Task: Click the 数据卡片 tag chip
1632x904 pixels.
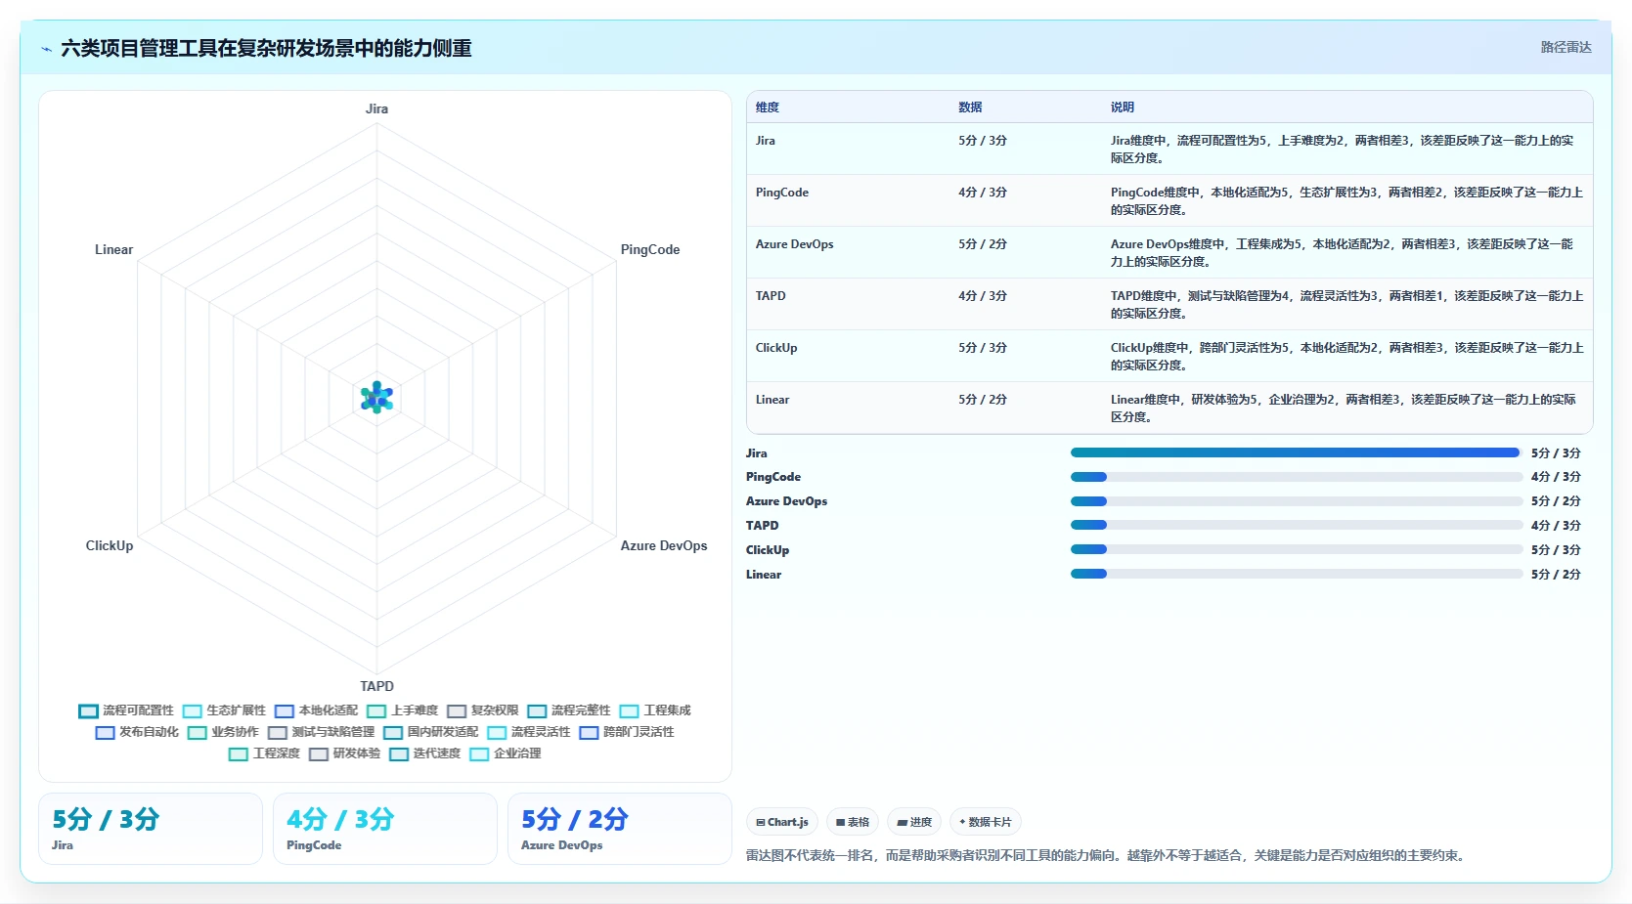Action: (x=986, y=822)
